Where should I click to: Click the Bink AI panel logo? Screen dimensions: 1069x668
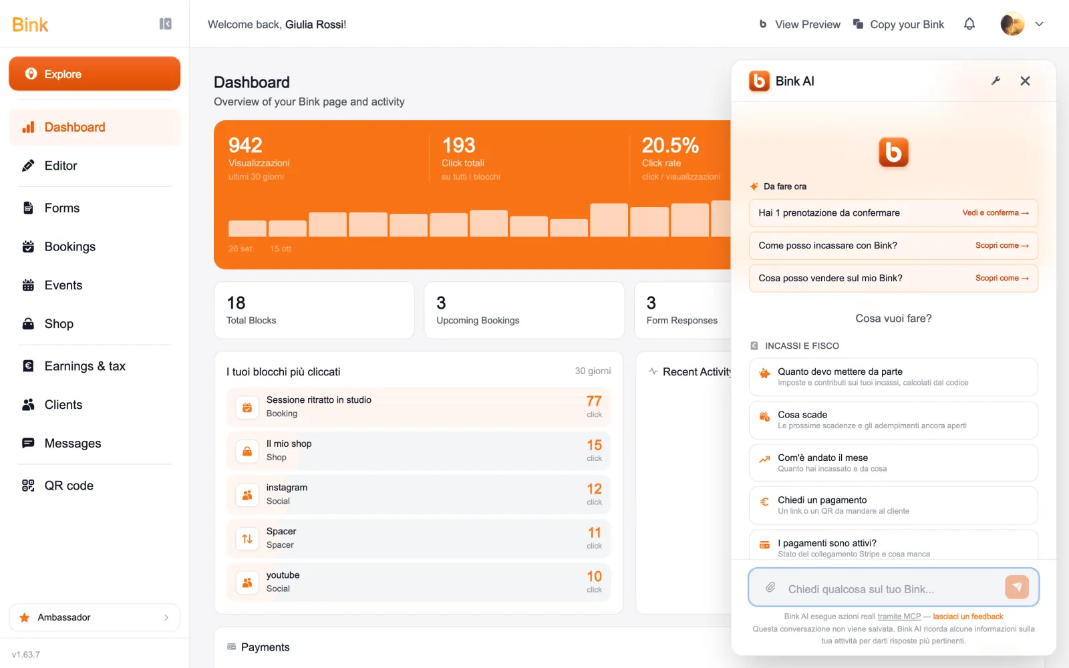(x=759, y=81)
